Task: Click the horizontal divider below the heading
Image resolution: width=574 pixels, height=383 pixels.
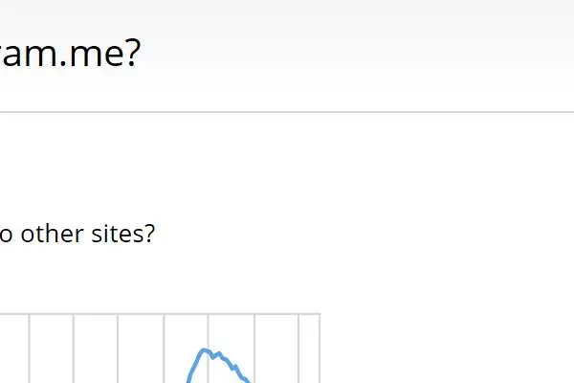Action: click(x=287, y=112)
